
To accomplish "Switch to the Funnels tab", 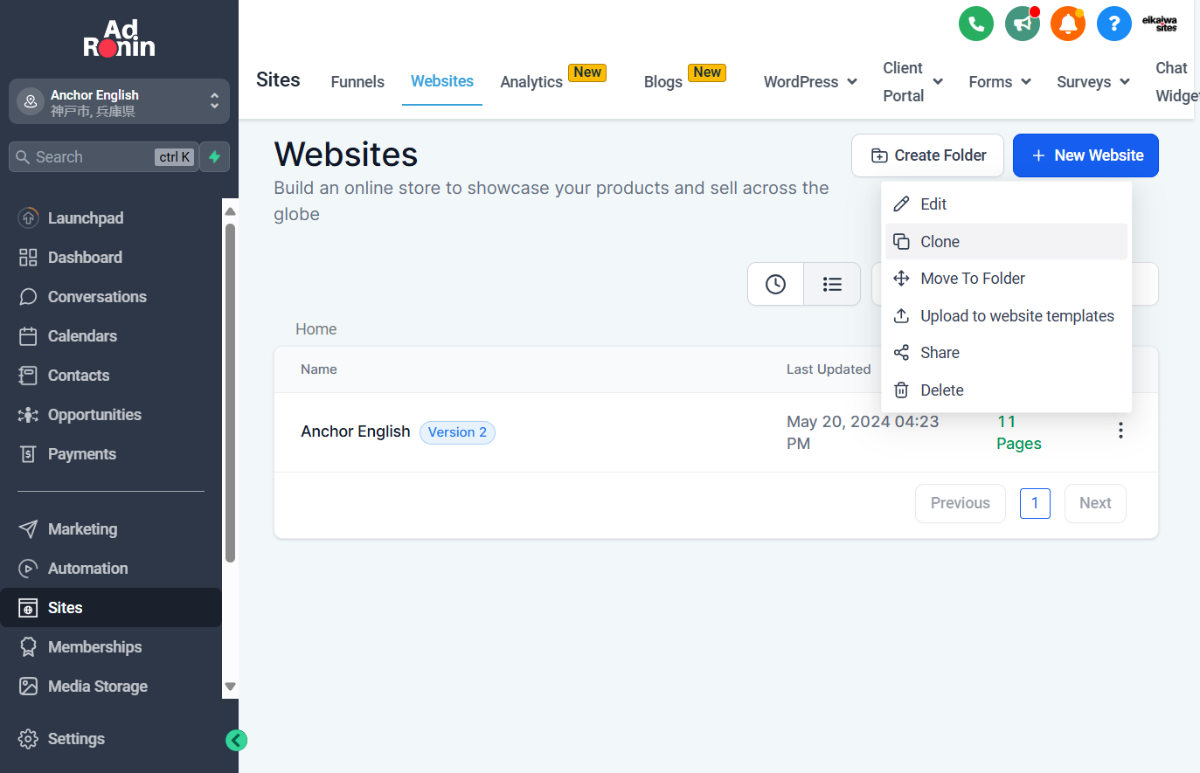I will pos(357,82).
